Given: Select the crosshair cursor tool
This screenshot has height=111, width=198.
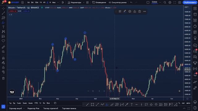Looking at the screenshot, I should pyautogui.click(x=3, y=8).
